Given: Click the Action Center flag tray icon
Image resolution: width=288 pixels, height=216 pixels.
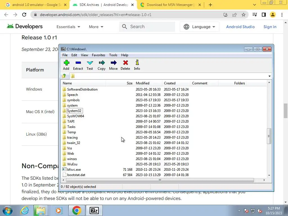Looking at the screenshot, I should coord(246,211).
